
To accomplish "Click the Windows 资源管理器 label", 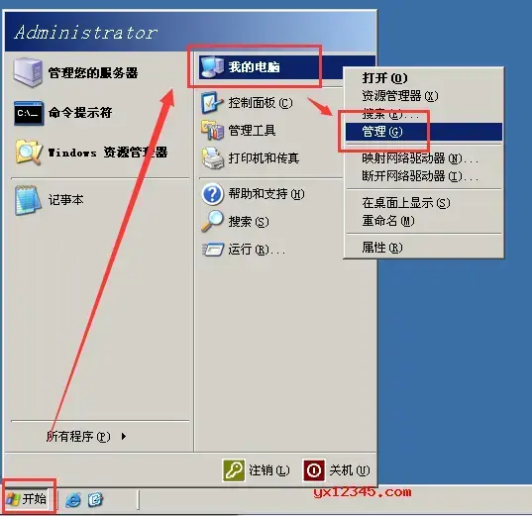I will point(108,153).
